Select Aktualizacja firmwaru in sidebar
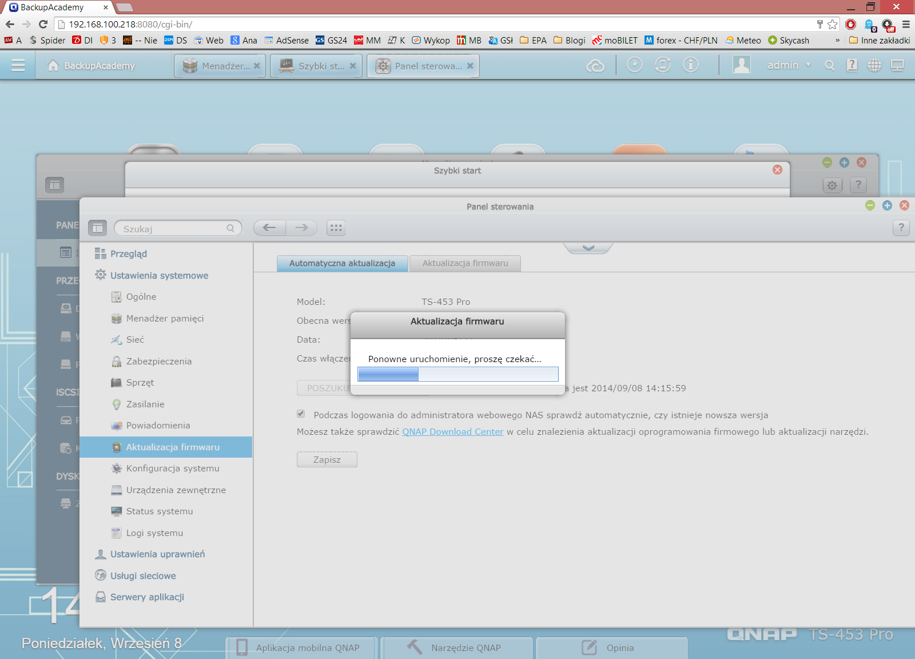This screenshot has width=915, height=659. [x=166, y=447]
